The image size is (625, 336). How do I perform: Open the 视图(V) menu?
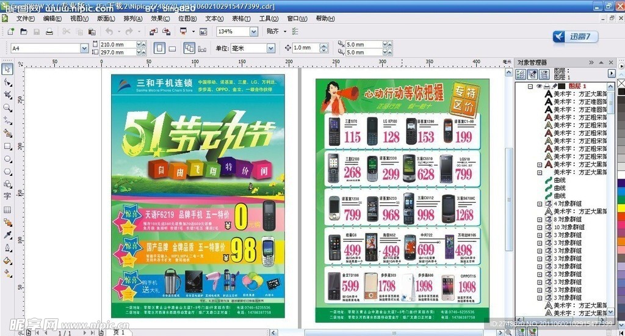point(79,19)
